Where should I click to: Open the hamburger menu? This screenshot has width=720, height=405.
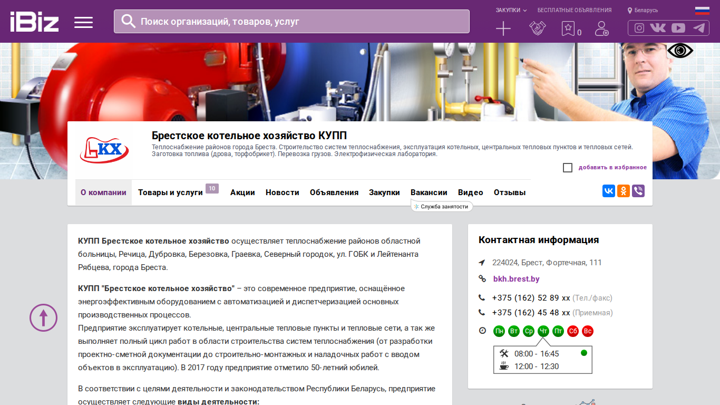pos(83,22)
